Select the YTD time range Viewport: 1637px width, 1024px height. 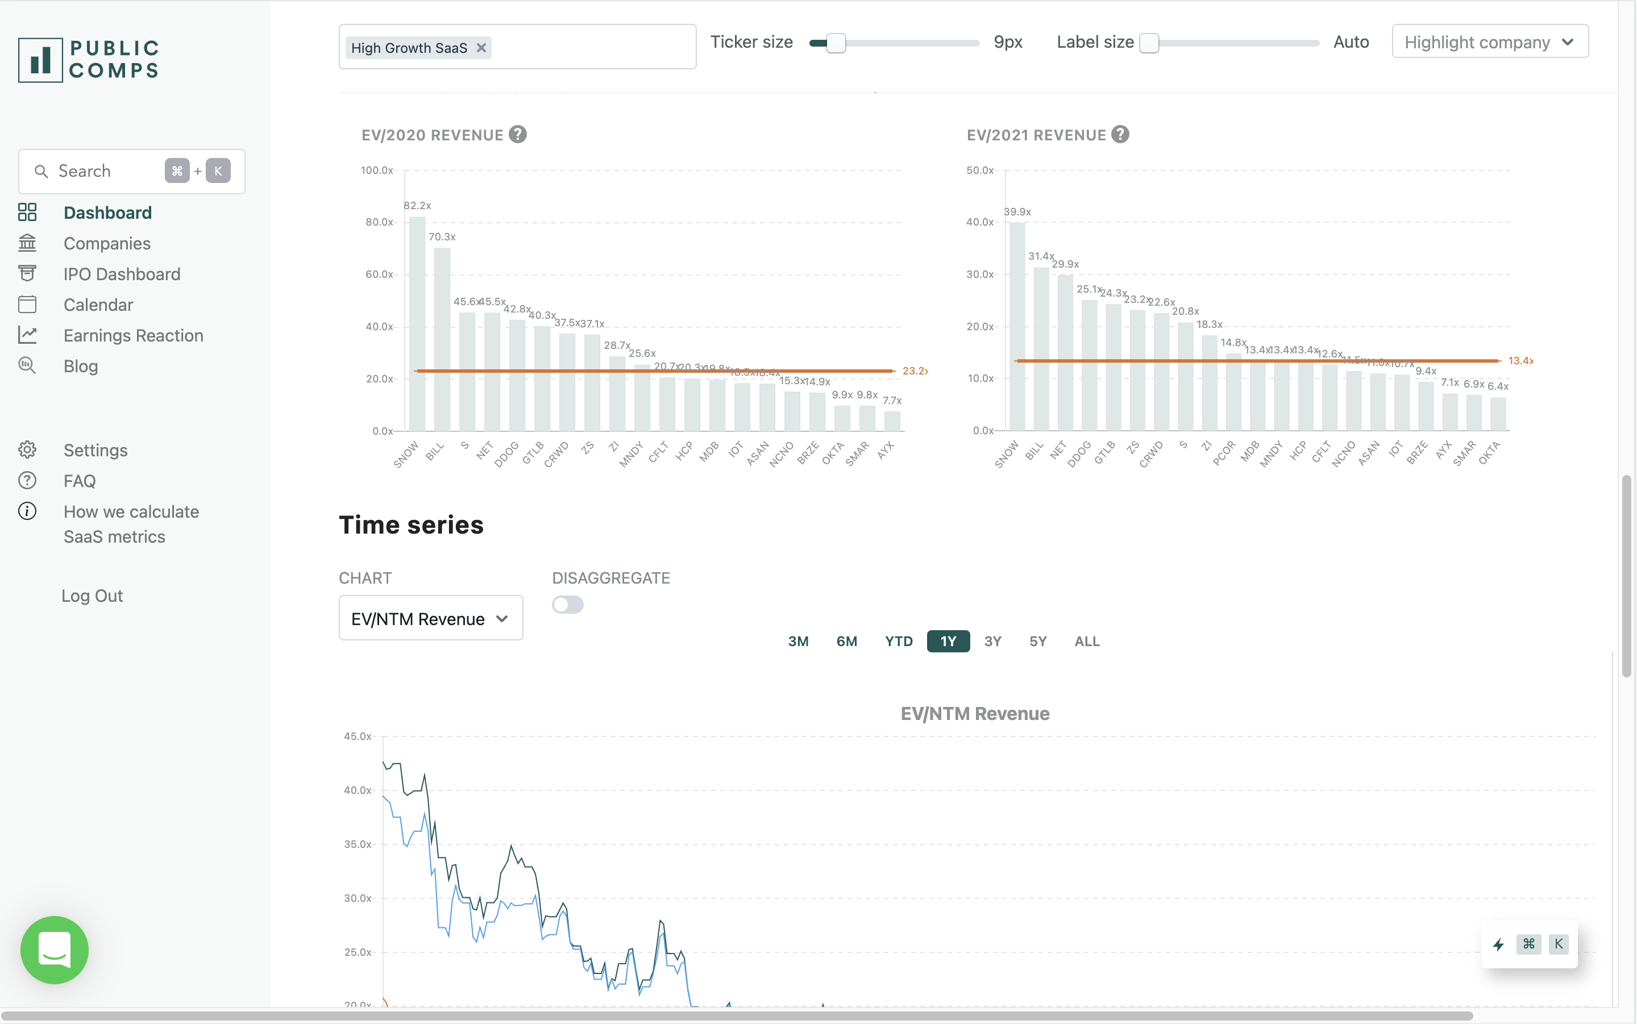coord(898,642)
